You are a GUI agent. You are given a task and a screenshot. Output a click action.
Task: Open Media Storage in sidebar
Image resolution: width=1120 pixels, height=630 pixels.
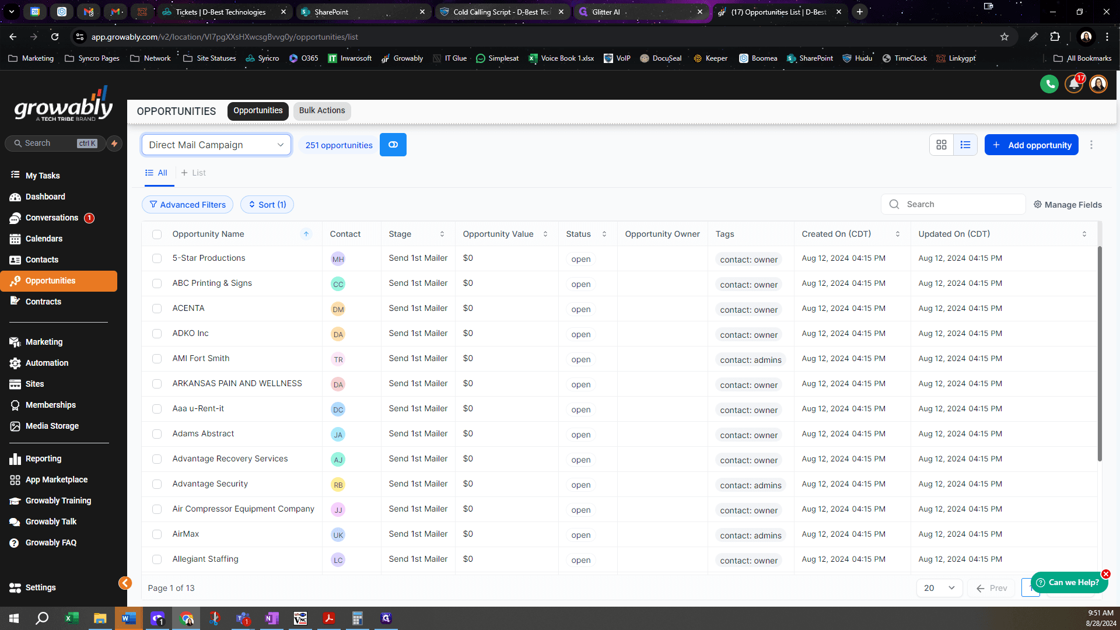tap(52, 426)
